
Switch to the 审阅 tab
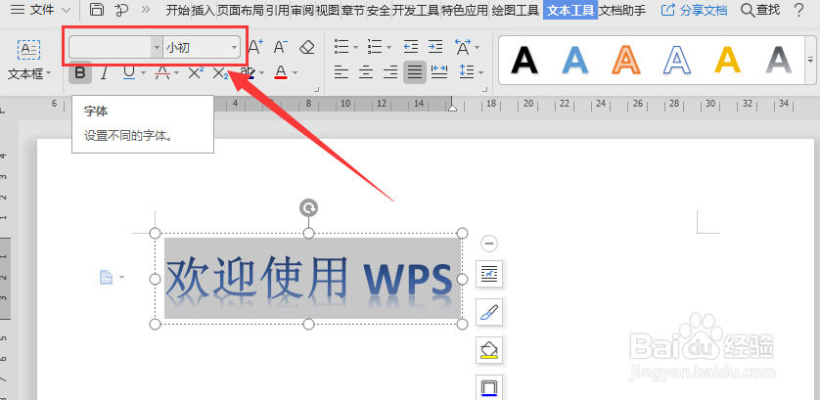pos(302,10)
